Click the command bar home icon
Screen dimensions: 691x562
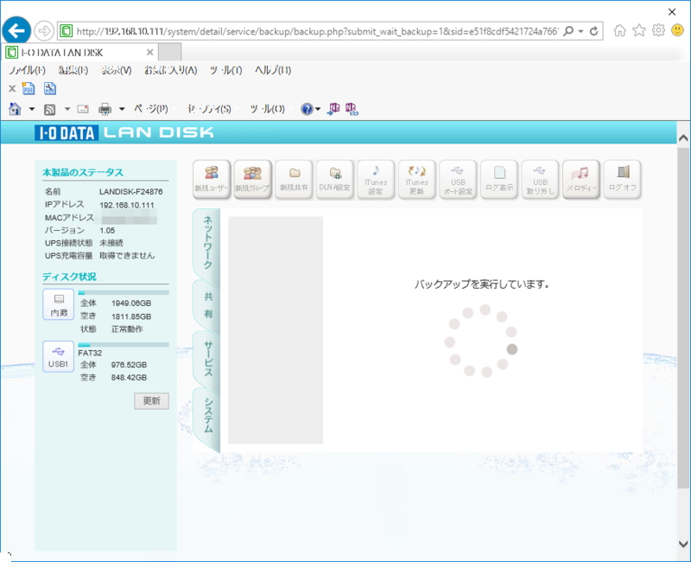coord(15,109)
